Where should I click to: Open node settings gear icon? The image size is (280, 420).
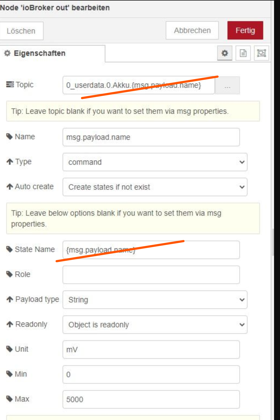(224, 53)
